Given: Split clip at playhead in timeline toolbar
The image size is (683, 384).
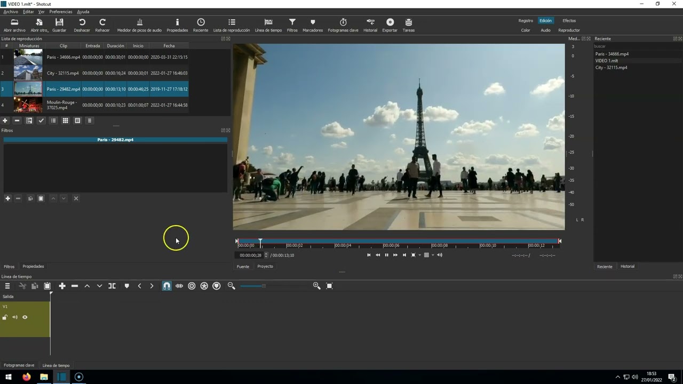Looking at the screenshot, I should point(112,286).
